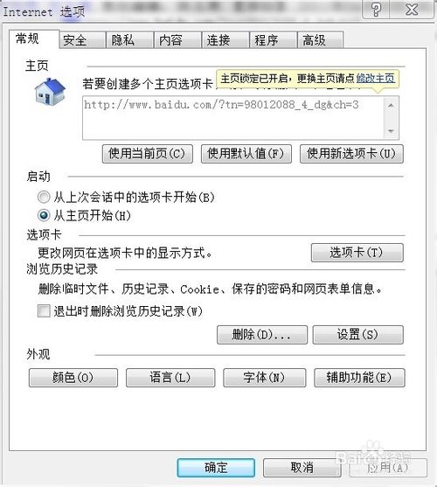Image resolution: width=437 pixels, height=487 pixels.
Task: Select 从主页开始 radio button
Action: coord(44,215)
